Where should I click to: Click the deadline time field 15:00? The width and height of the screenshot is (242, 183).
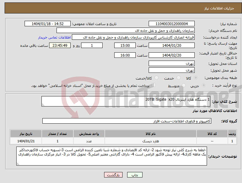tap(125, 45)
